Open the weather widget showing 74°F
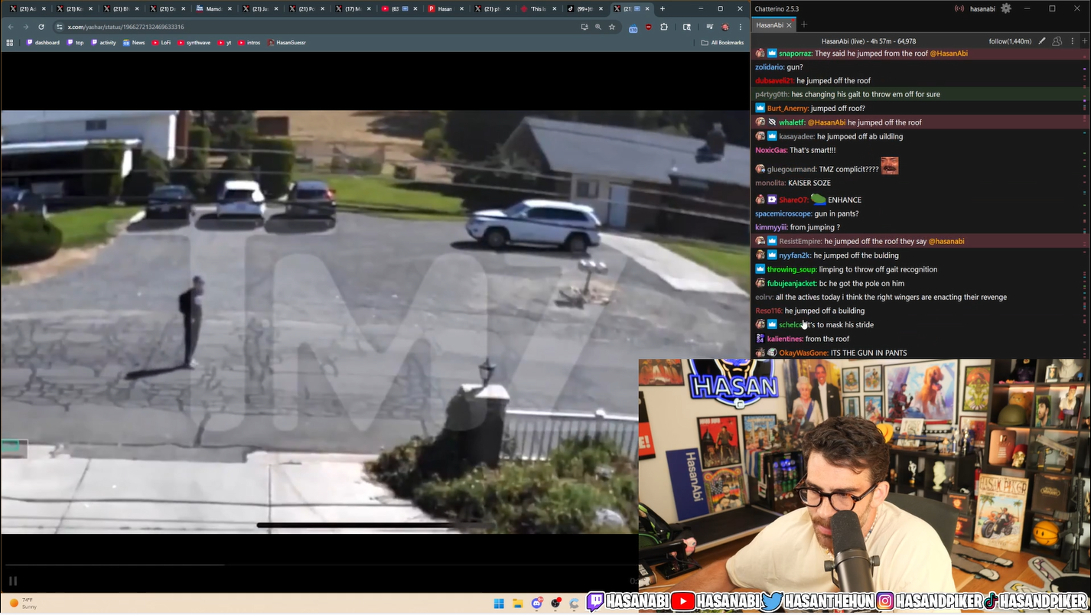 pos(23,604)
